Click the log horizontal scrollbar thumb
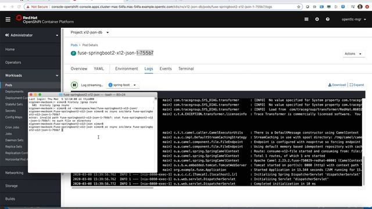This screenshot has height=209, width=372. point(112,188)
